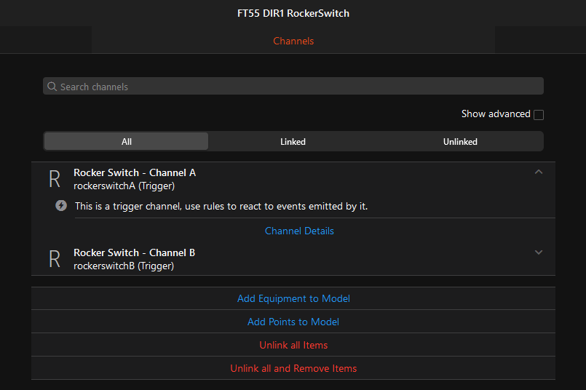
Task: Show only Unlinked channels
Action: coord(460,141)
